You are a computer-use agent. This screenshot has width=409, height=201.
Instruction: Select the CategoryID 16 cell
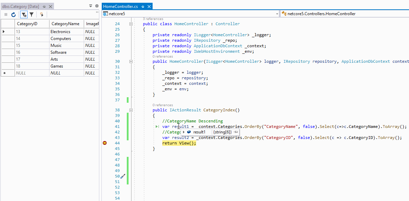(x=31, y=52)
